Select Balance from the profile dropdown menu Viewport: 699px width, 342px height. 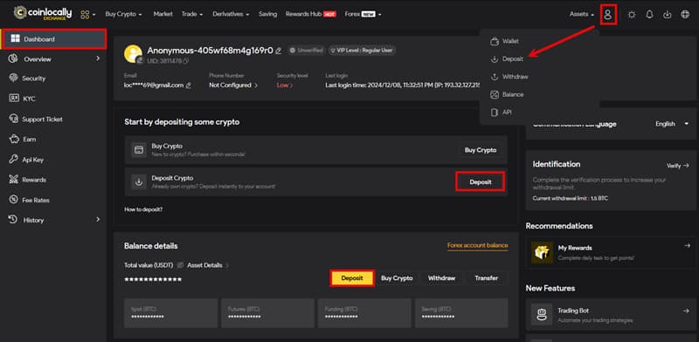507,94
